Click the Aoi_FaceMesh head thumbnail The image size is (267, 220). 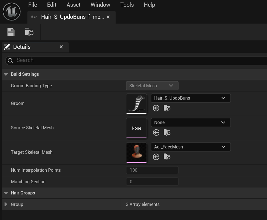point(136,152)
